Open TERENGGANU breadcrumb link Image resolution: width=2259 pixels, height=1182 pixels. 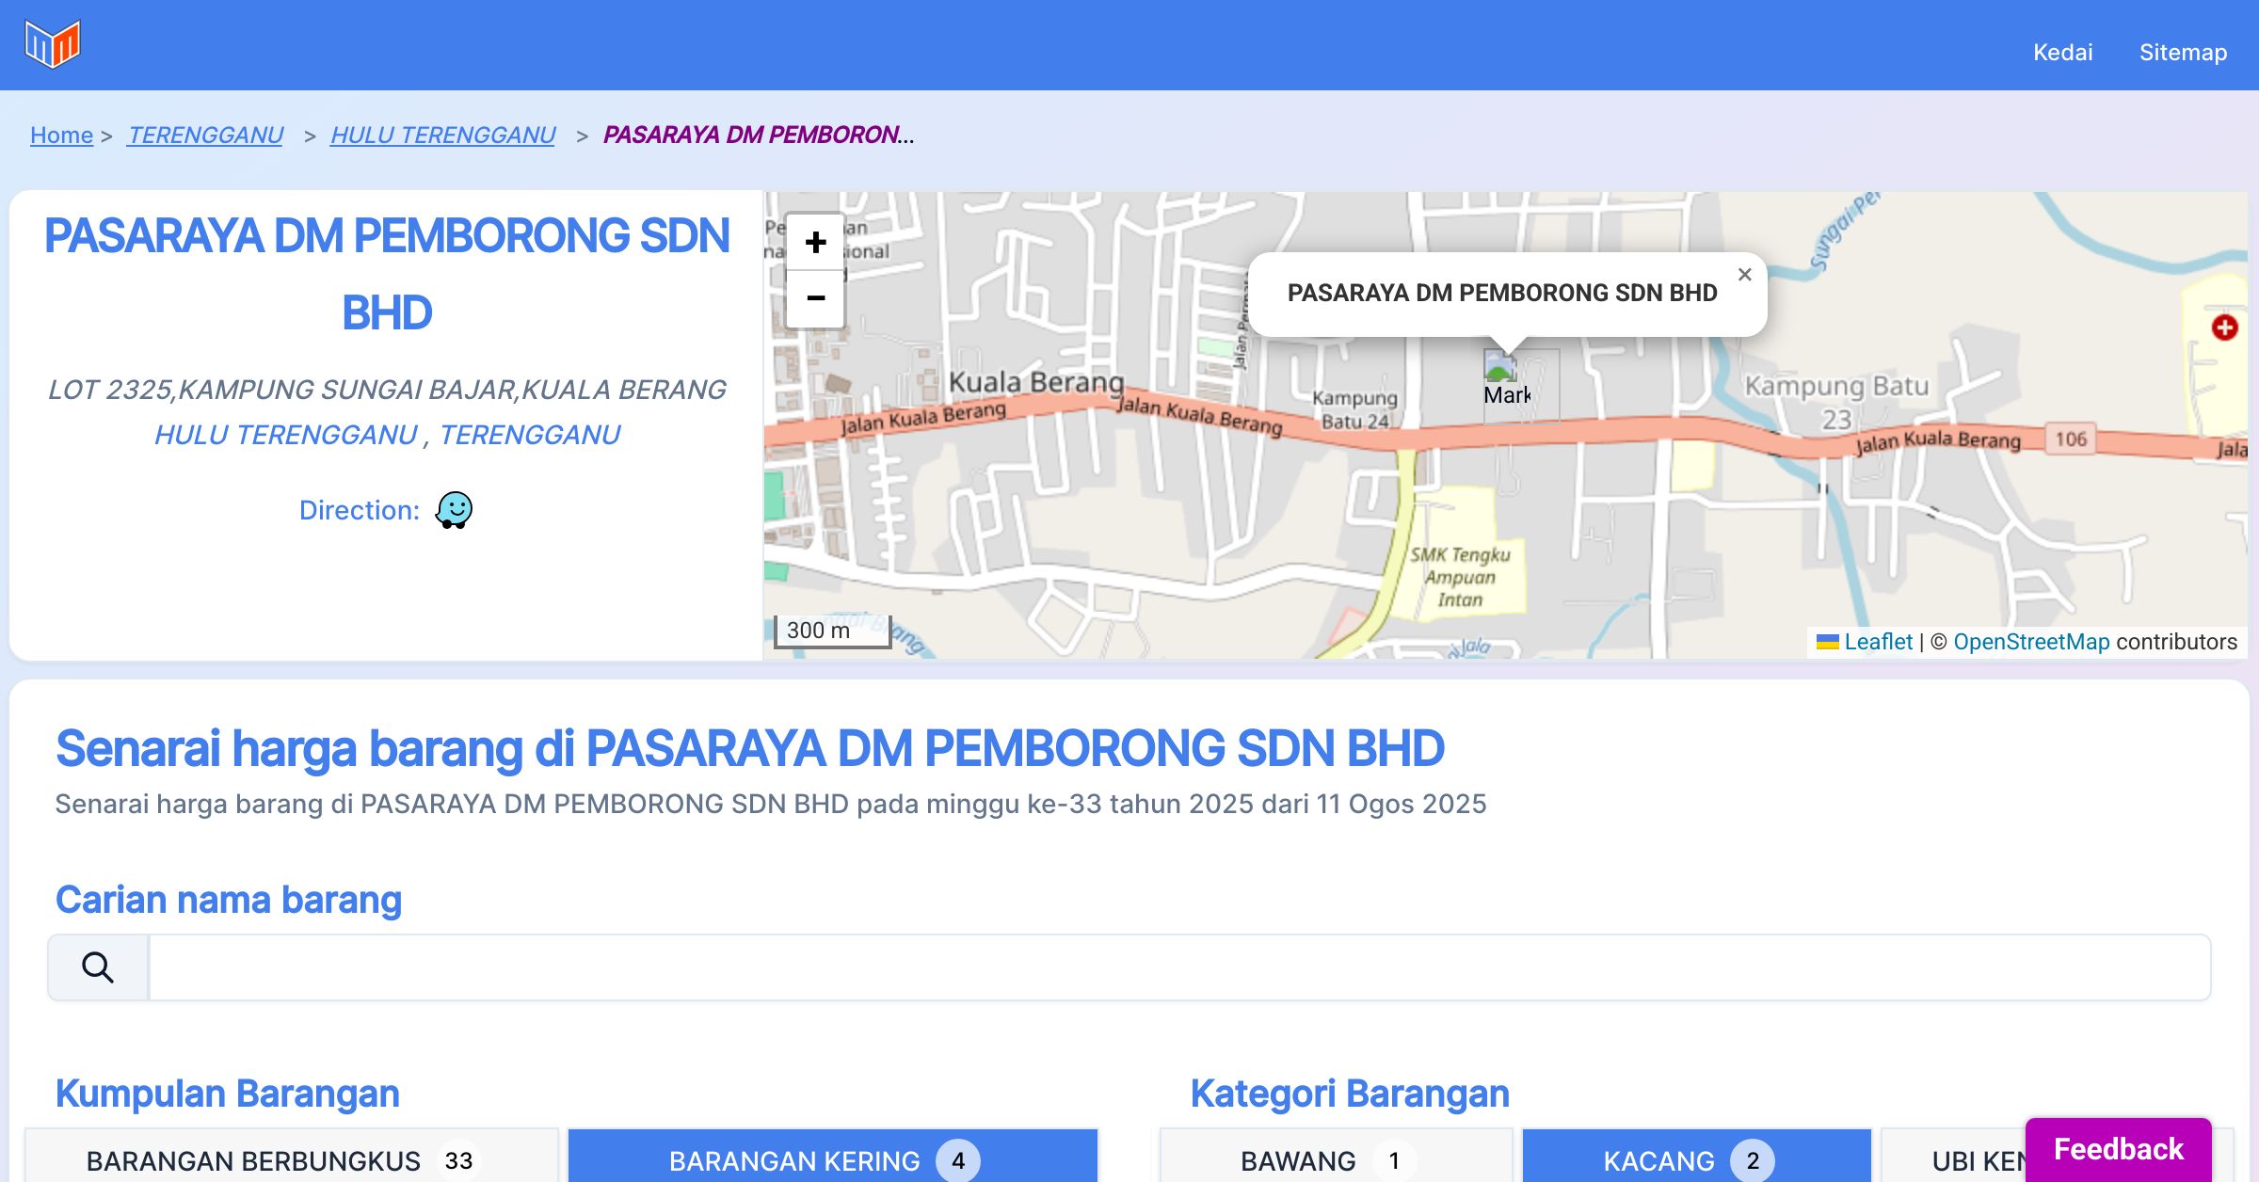(205, 135)
